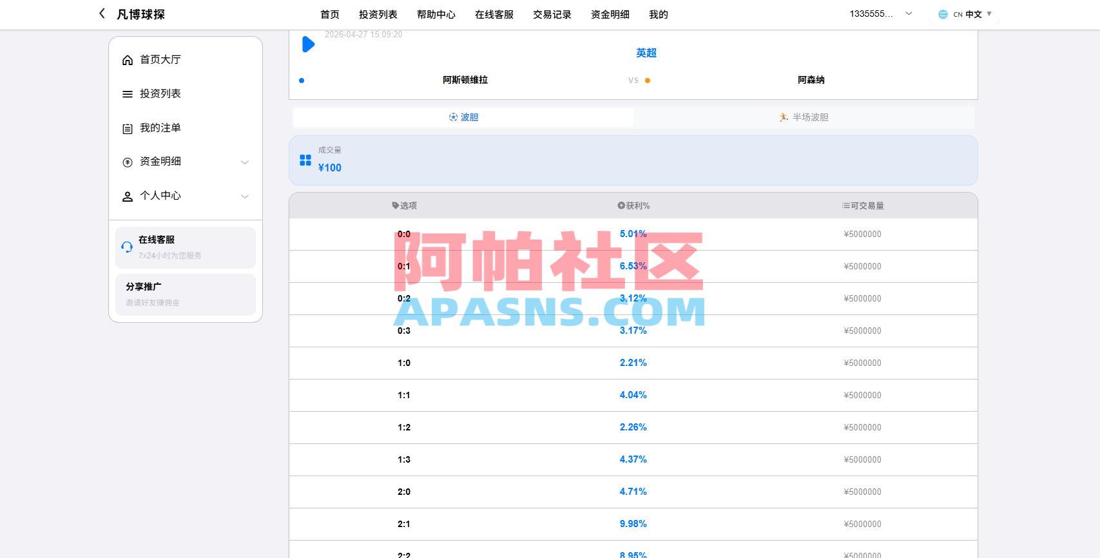1100x558 pixels.
Task: Click the document icon beside 我的注单
Action: [128, 128]
